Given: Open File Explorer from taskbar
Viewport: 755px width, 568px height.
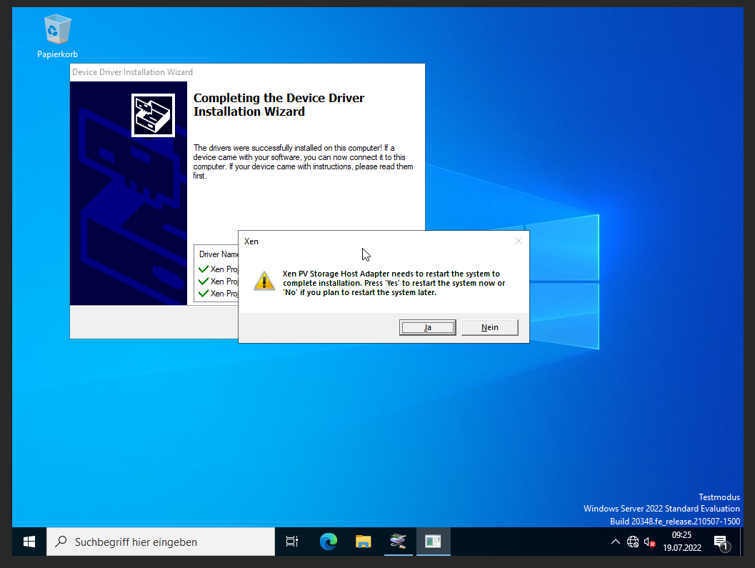Looking at the screenshot, I should (364, 542).
